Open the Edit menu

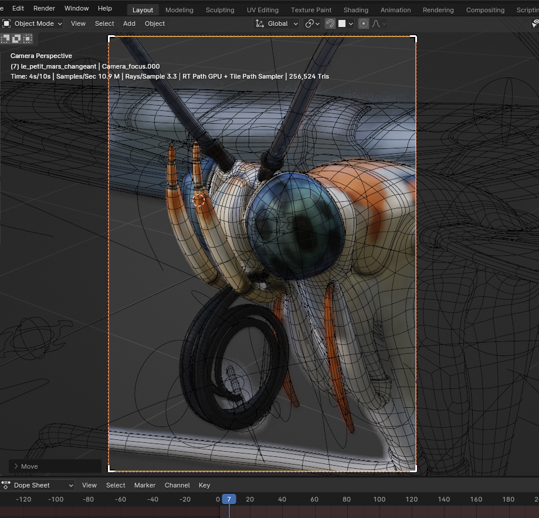coord(18,8)
